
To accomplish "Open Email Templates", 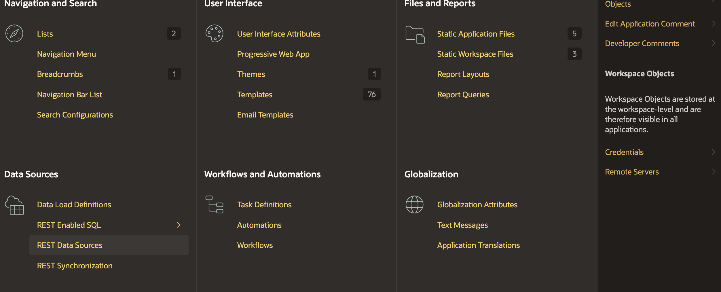I will [x=265, y=115].
